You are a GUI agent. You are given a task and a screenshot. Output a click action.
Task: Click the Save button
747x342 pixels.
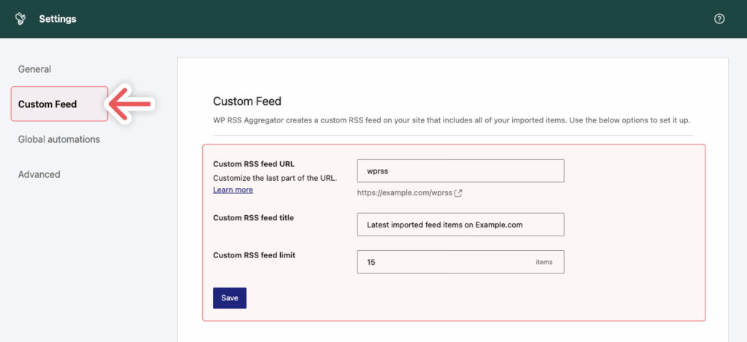tap(230, 298)
